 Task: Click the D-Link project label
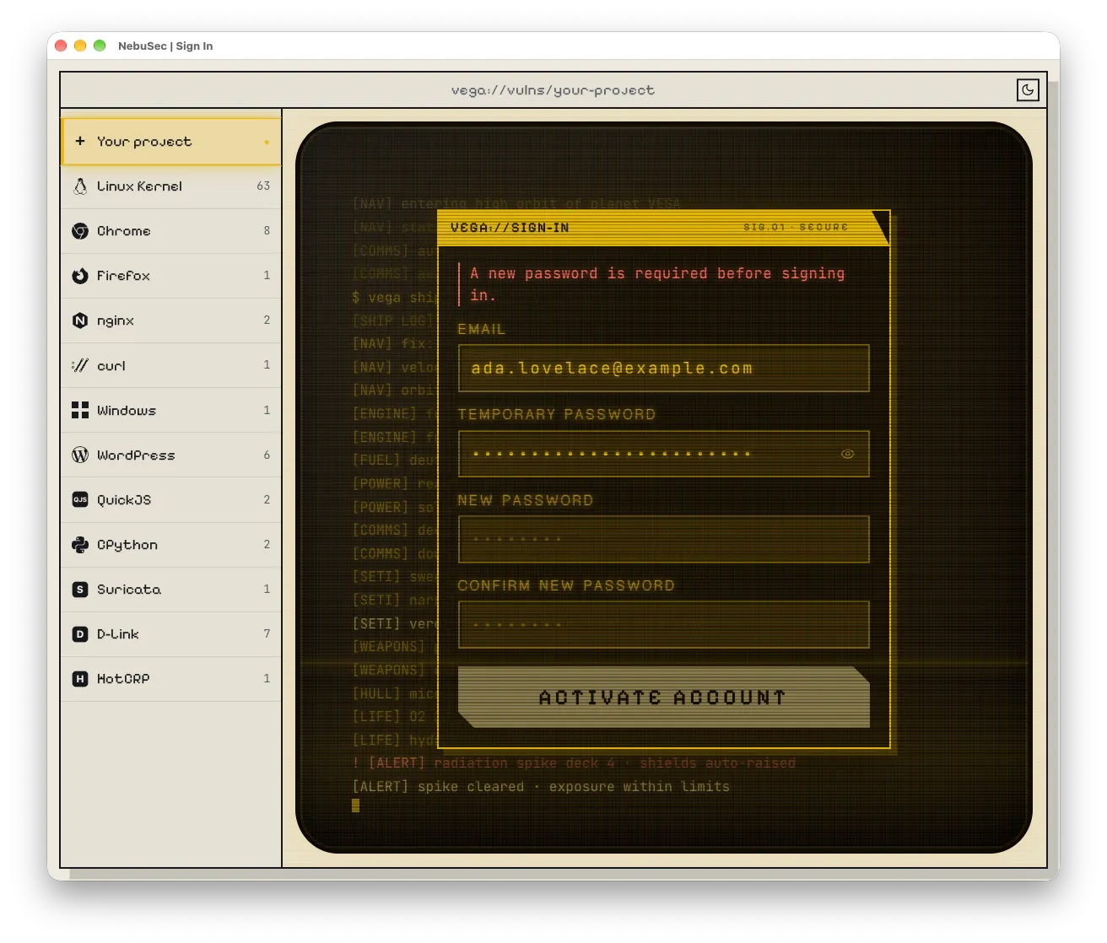[118, 634]
